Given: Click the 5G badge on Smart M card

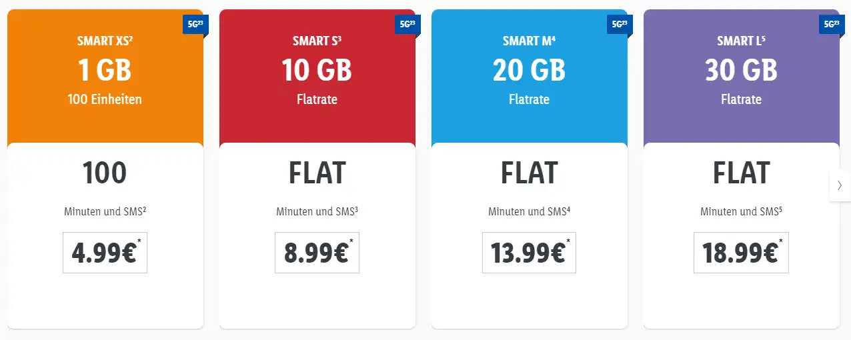Looking at the screenshot, I should pos(617,24).
